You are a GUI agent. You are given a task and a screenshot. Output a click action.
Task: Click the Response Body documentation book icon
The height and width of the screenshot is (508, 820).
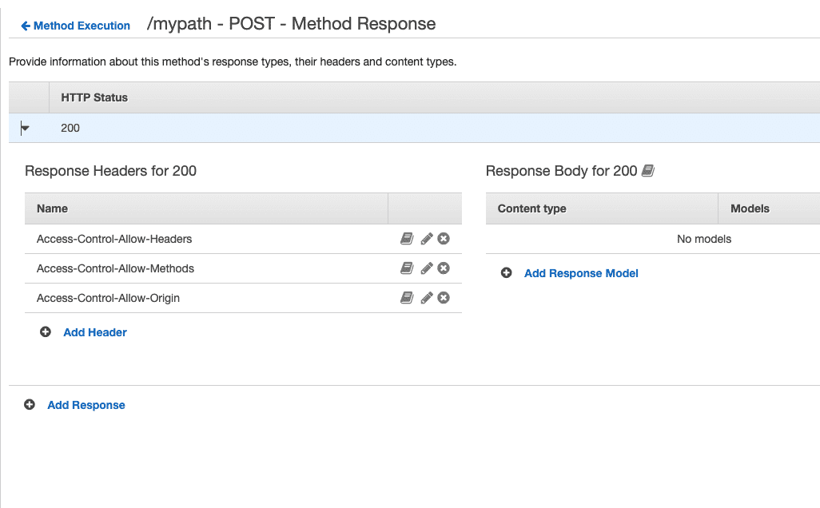click(x=648, y=171)
